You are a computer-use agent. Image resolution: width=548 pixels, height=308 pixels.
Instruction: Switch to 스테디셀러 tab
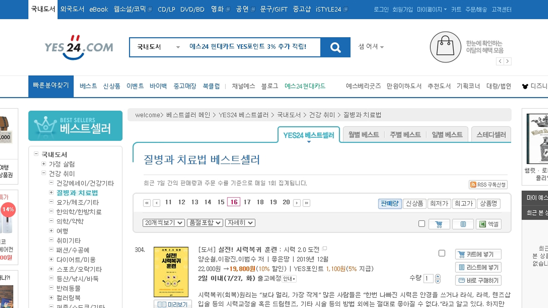[x=491, y=134]
